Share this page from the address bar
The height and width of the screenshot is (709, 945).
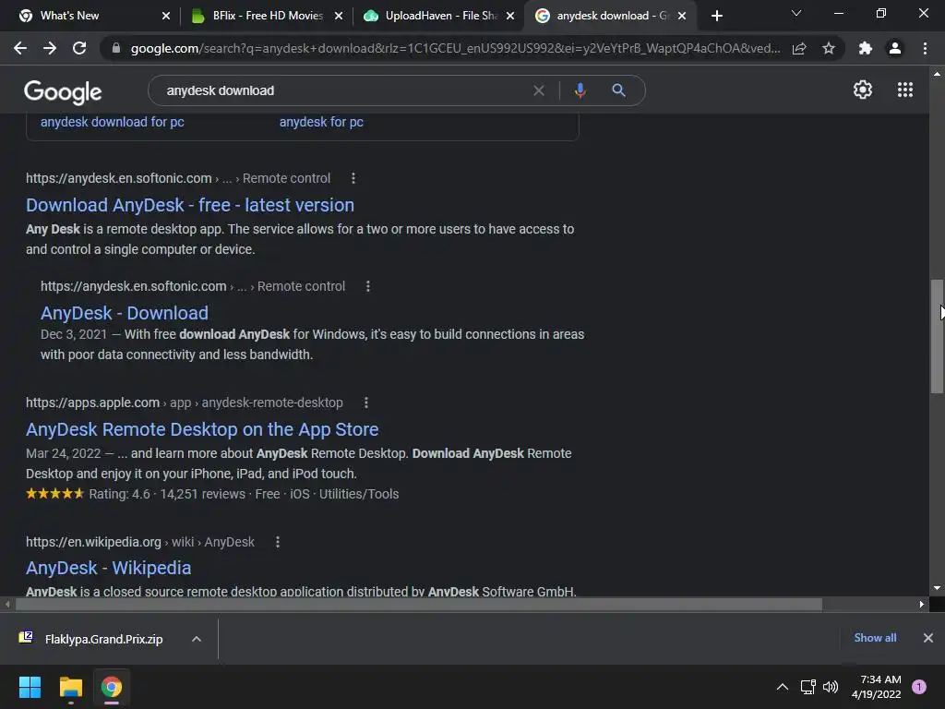[x=799, y=48]
